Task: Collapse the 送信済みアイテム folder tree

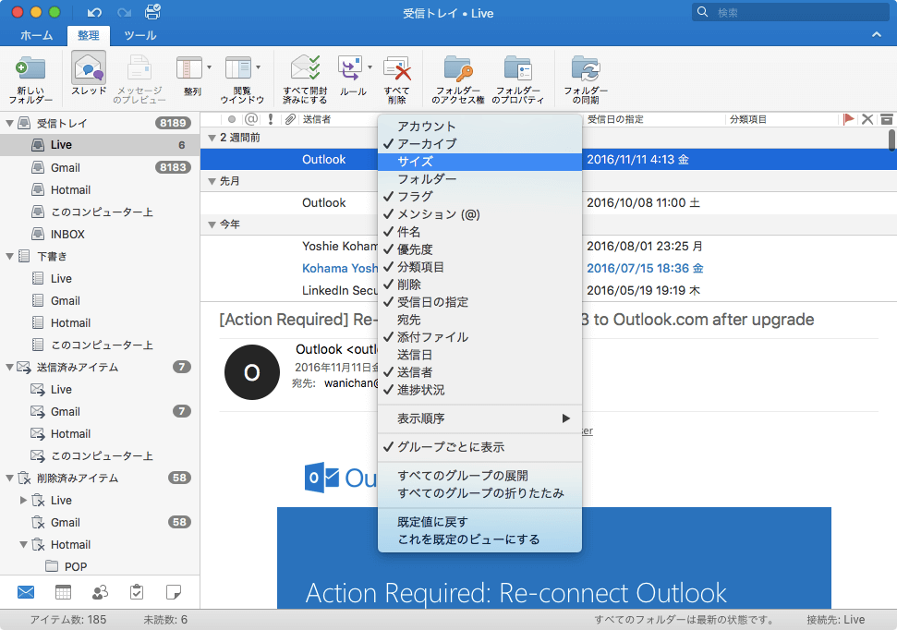Action: point(9,368)
